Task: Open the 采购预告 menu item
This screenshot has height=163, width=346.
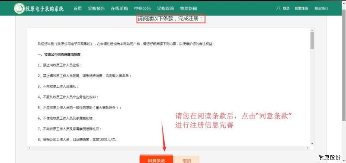Action: click(96, 9)
